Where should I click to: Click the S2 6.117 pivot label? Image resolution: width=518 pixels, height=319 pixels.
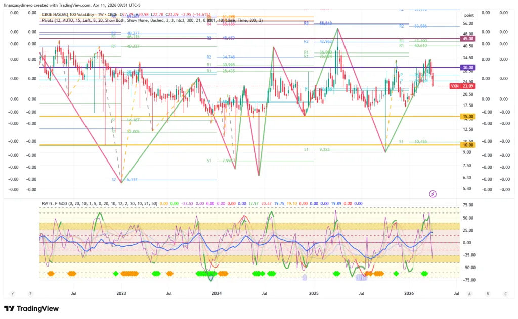[124, 180]
